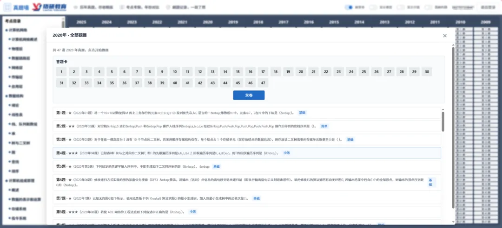Image resolution: width=502 pixels, height=228 pixels.
Task: Toggle the header switch nearest the user ID
Action: 428,7
